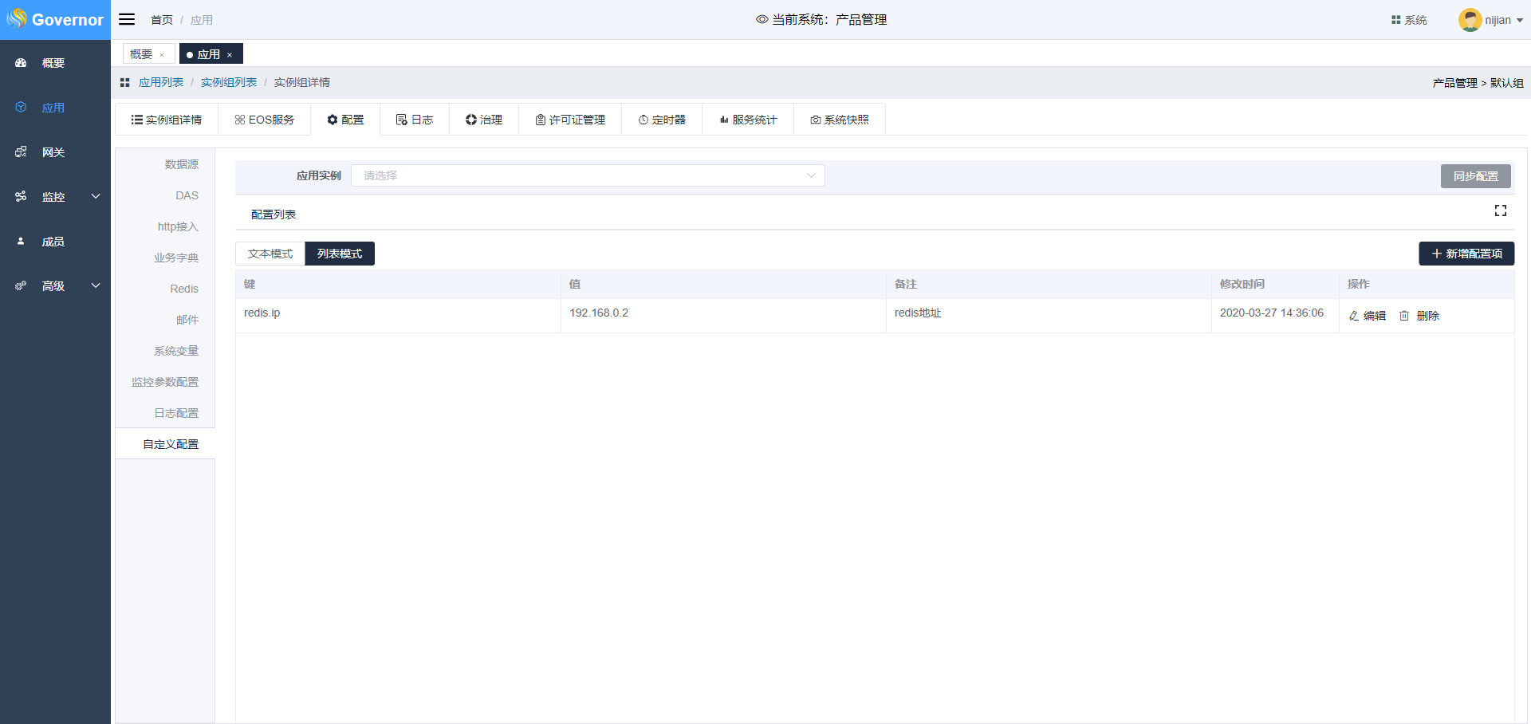The width and height of the screenshot is (1531, 724).
Task: Open the 应用实例 dropdown
Action: [588, 175]
